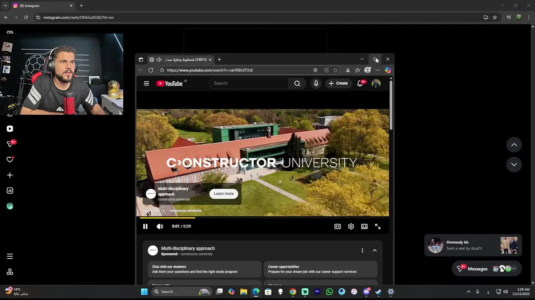535x300 pixels.
Task: Open YouTube account avatar menu
Action: 376,83
